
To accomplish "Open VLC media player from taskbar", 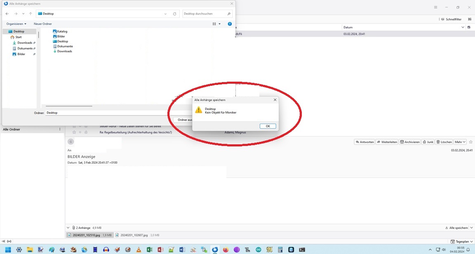I will tap(139, 250).
